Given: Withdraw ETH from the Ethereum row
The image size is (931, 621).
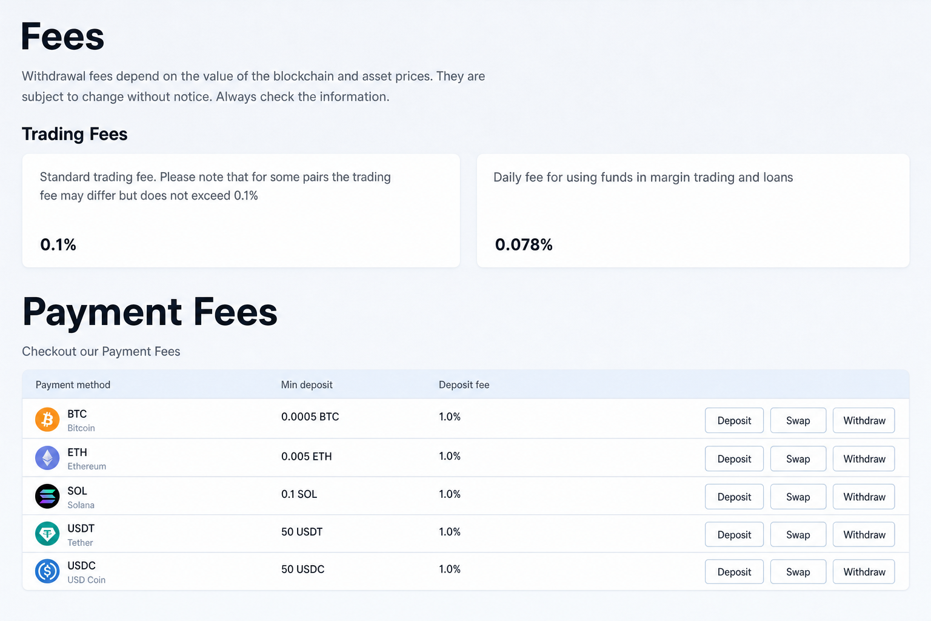Looking at the screenshot, I should click(x=864, y=458).
